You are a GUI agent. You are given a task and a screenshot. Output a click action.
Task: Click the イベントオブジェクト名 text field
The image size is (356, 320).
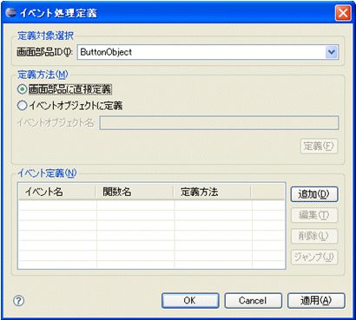[x=219, y=123]
